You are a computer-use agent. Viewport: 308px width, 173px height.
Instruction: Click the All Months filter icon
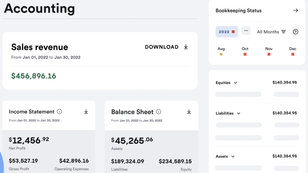283,32
